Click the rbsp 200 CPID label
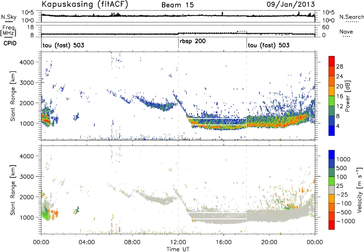 click(192, 41)
